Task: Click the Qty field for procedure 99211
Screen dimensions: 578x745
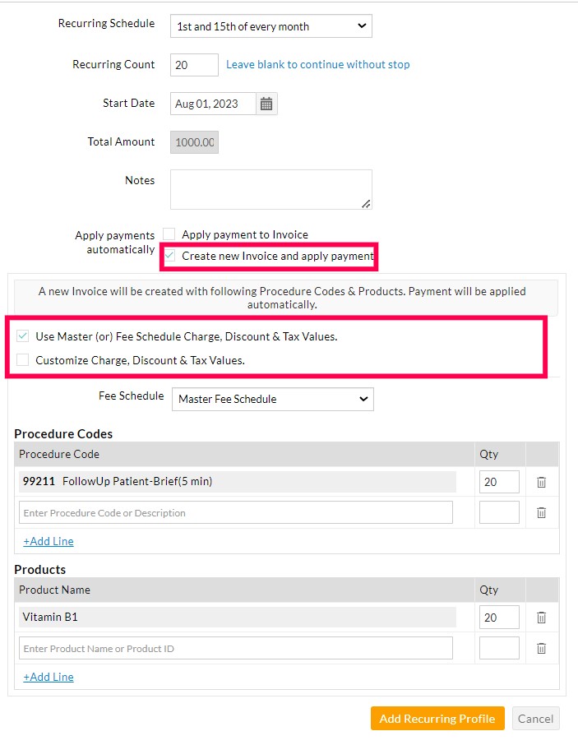Action: point(499,482)
